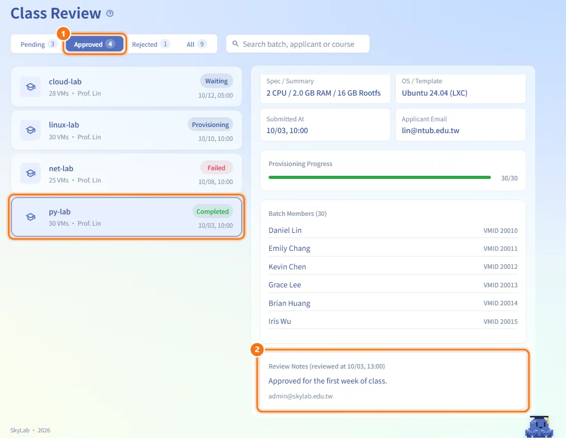Screen dimensions: 566x438
Task: Select the Approved tab
Action: pyautogui.click(x=95, y=44)
